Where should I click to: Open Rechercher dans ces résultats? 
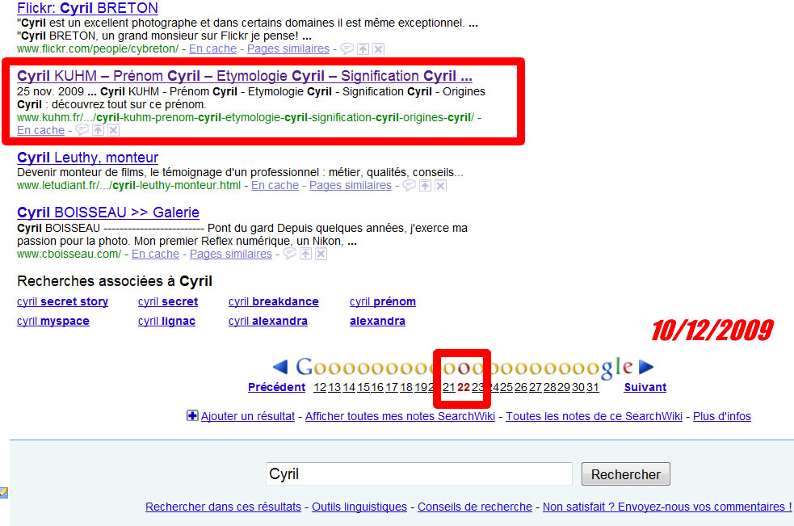[x=223, y=507]
